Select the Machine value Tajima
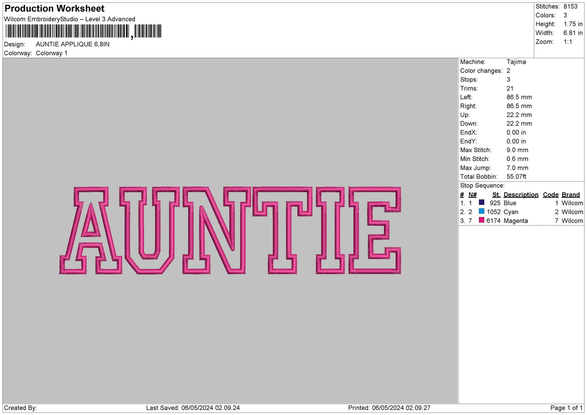This screenshot has width=587, height=415. coord(517,62)
